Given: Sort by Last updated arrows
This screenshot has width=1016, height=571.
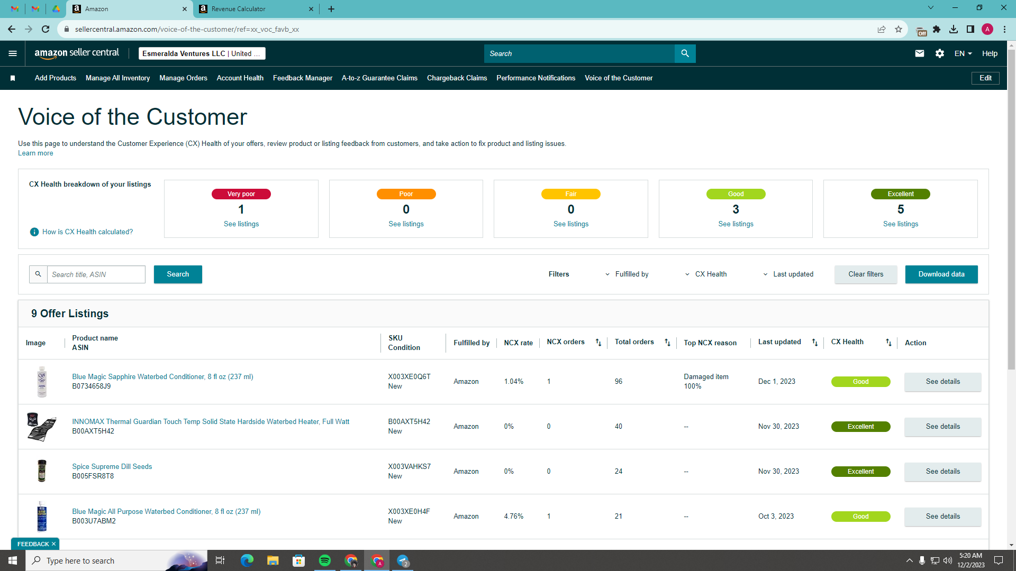Looking at the screenshot, I should click(814, 343).
